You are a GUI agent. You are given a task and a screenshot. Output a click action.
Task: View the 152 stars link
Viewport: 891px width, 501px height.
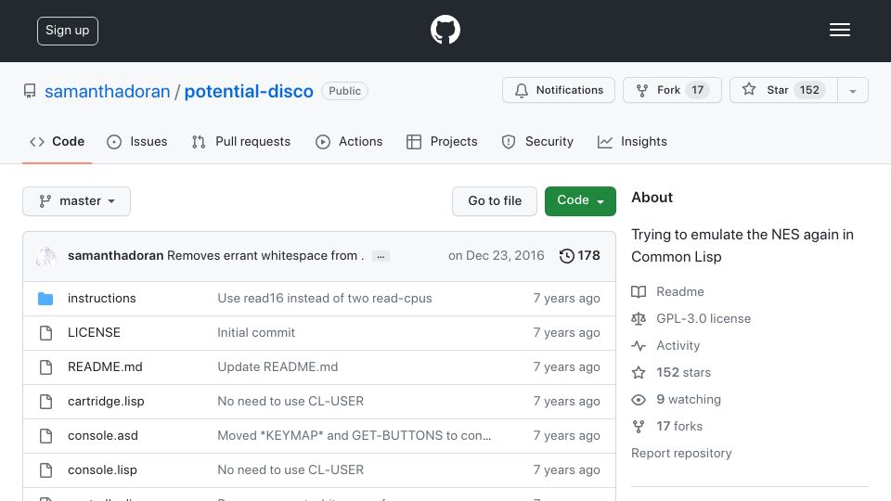point(684,373)
